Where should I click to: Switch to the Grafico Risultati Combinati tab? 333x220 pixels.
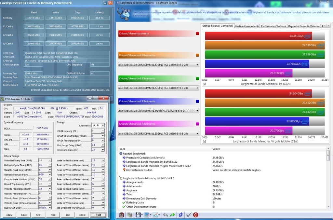point(218,26)
